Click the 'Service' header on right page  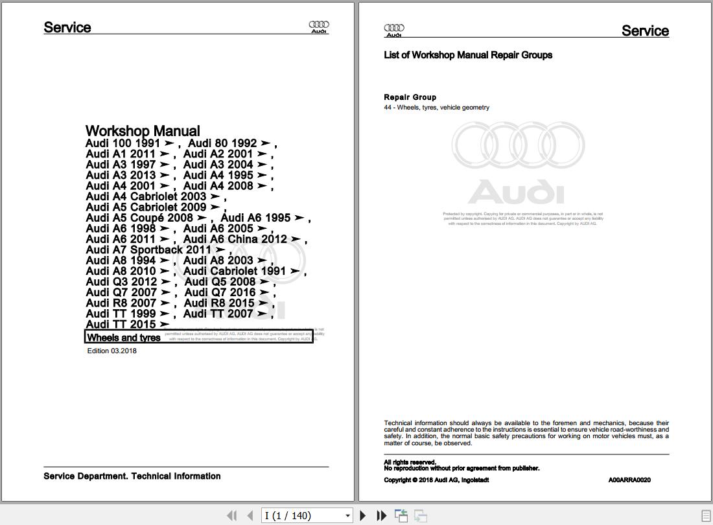[x=645, y=30]
